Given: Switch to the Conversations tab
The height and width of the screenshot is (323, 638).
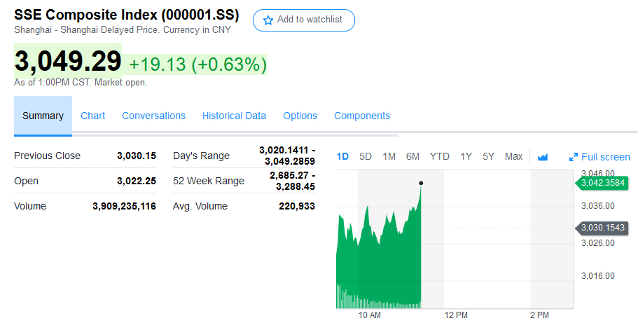Looking at the screenshot, I should 153,116.
